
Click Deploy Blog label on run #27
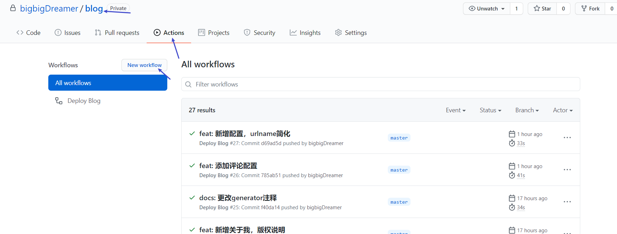pyautogui.click(x=214, y=143)
